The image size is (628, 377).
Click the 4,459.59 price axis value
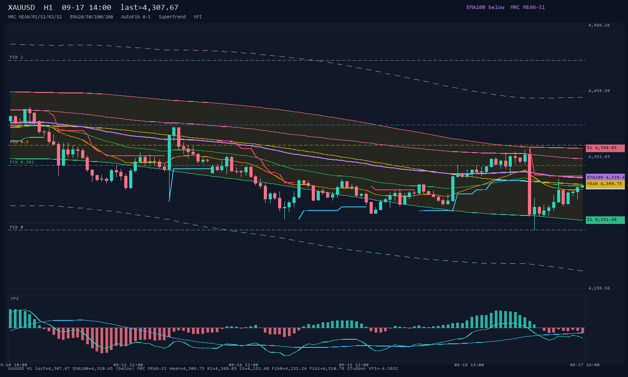click(599, 91)
